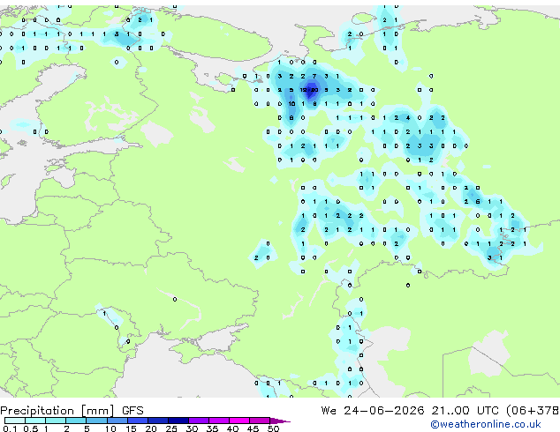Viewport: 560px width, 432px height.
Task: Click the '21..00 UTC' time text
Action: click(x=465, y=411)
